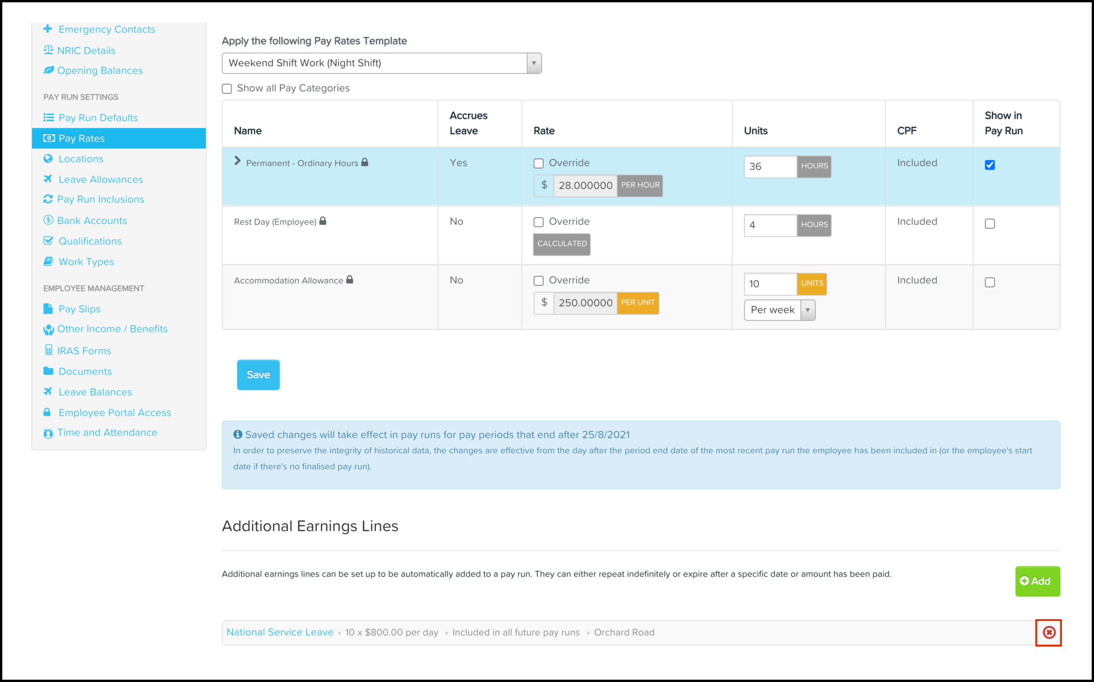Viewport: 1094px width, 682px height.
Task: Click the IRAS Forms calculator icon
Action: click(x=49, y=350)
